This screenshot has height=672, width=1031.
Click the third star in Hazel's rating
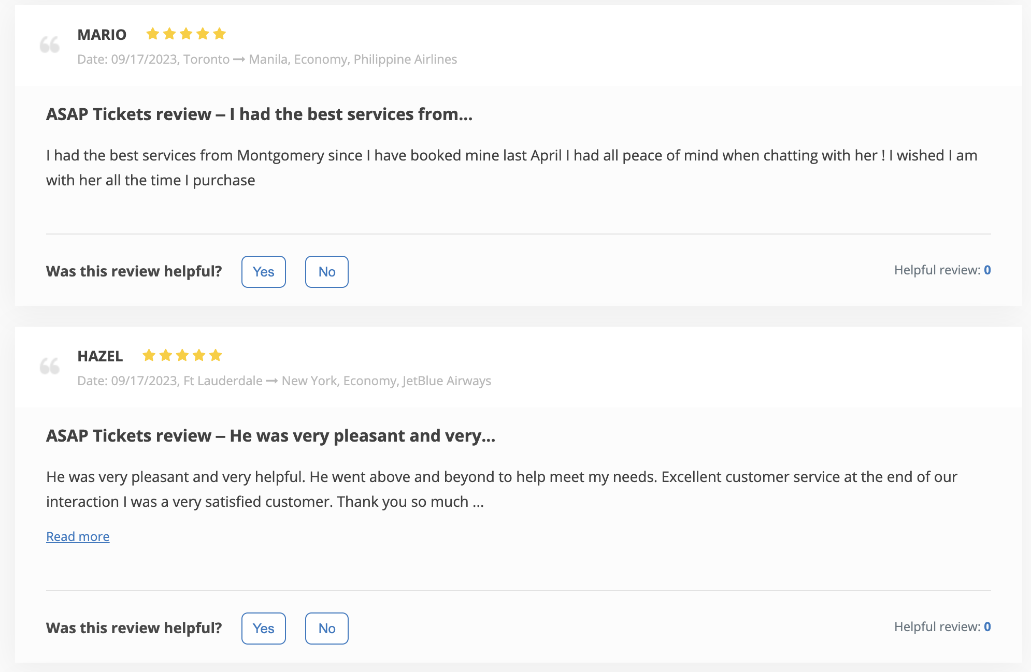[x=181, y=355]
